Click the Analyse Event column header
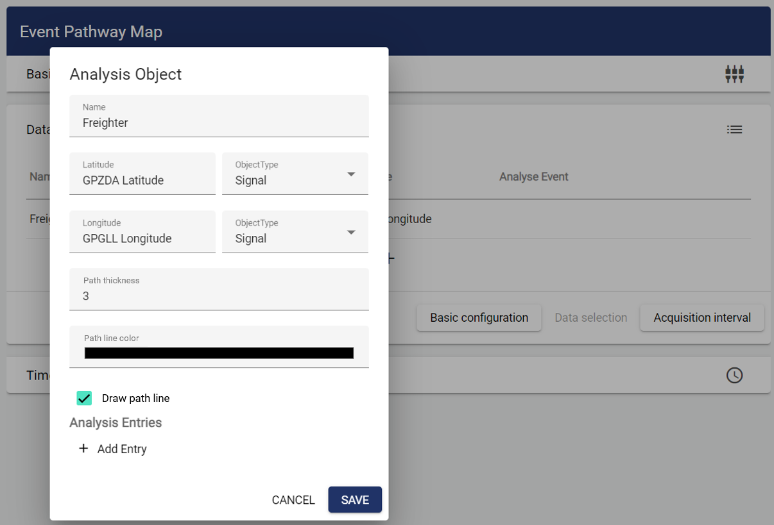Viewport: 774px width, 525px height. click(x=533, y=177)
